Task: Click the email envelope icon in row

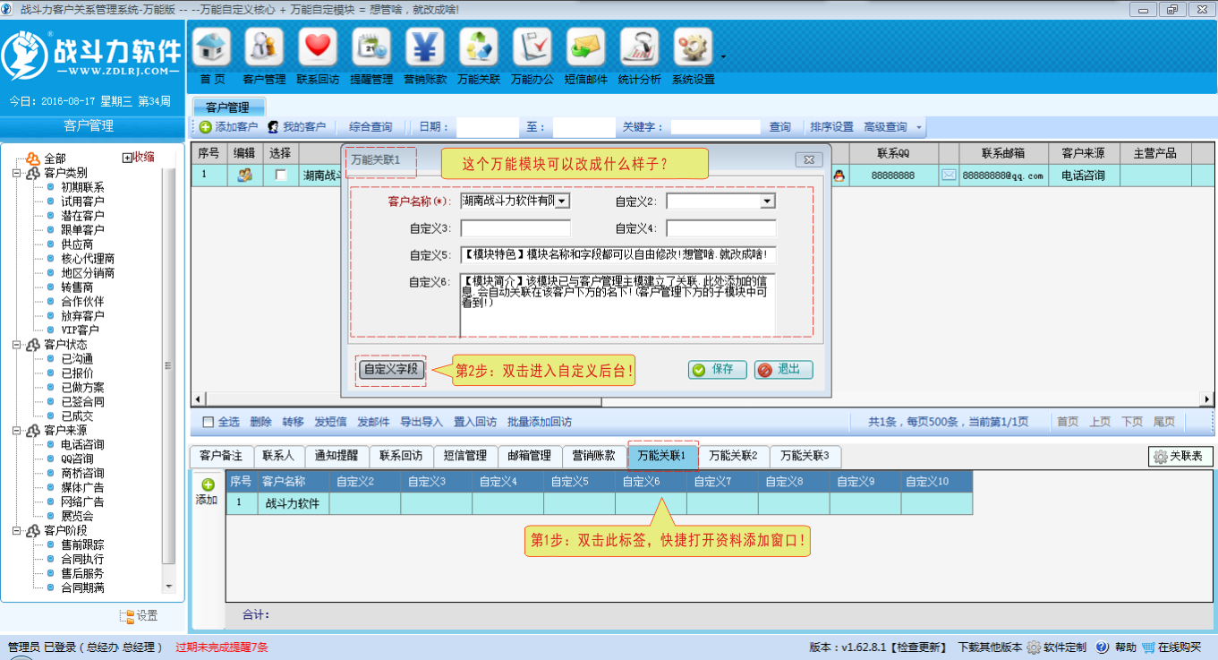Action: point(949,176)
